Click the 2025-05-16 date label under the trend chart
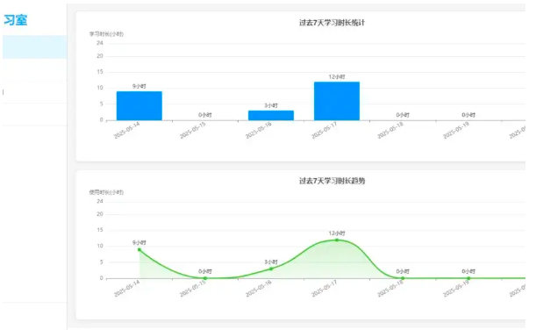The width and height of the screenshot is (536, 330). point(259,289)
